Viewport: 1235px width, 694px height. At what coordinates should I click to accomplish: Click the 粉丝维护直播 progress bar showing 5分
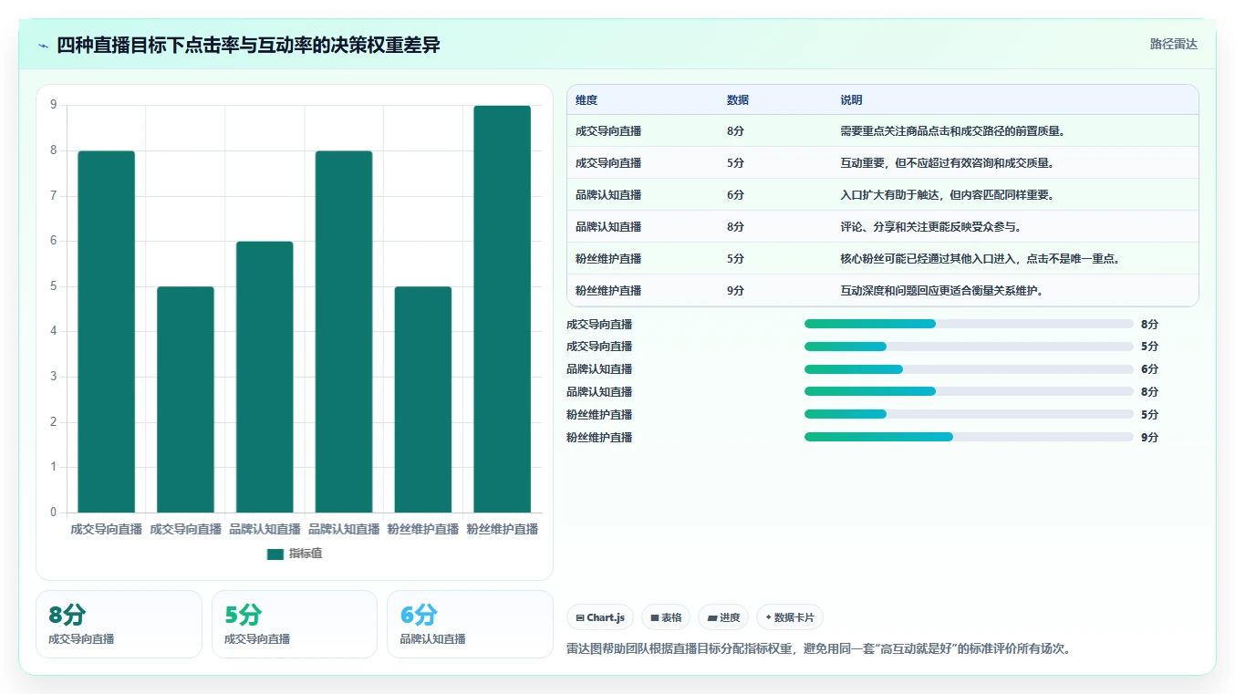(x=969, y=415)
